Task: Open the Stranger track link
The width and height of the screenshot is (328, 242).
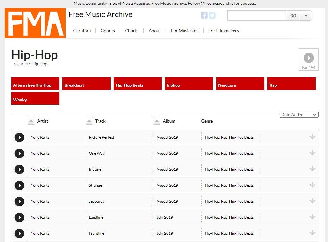Action: (x=96, y=185)
